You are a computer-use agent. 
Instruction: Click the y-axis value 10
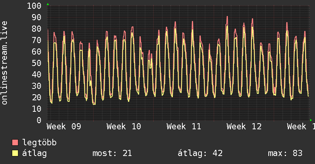37,109
